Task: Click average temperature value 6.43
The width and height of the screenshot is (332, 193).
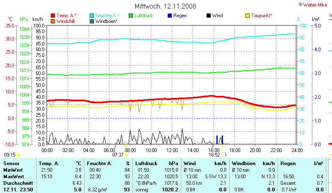Action: click(x=77, y=183)
